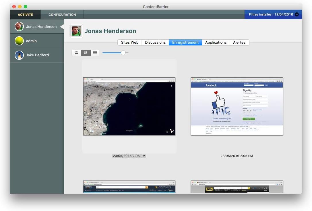Click Jonas Henderson's profile picture in header

[76, 31]
